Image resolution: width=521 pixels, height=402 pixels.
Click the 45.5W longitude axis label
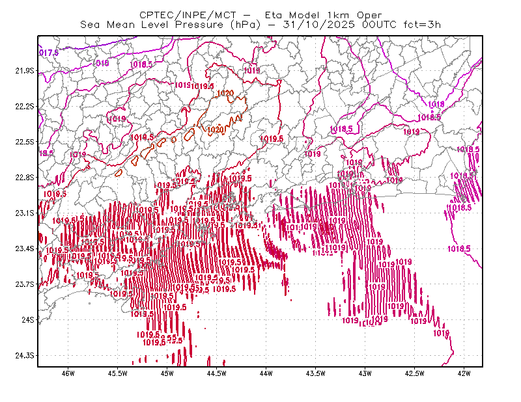(118, 373)
